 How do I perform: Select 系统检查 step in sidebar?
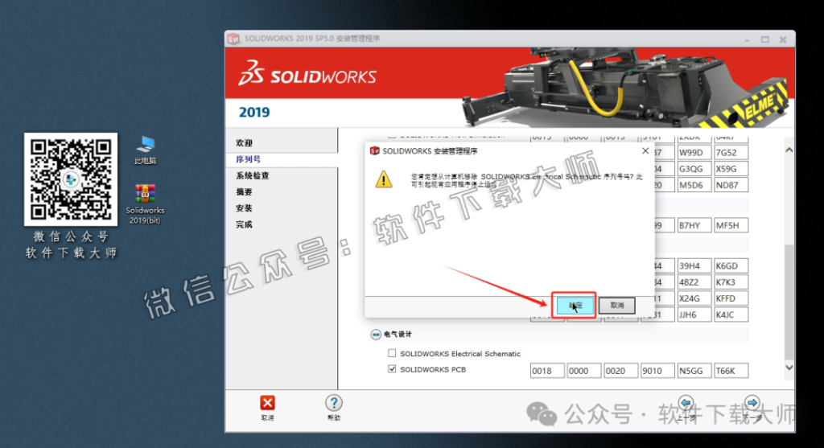click(x=252, y=175)
